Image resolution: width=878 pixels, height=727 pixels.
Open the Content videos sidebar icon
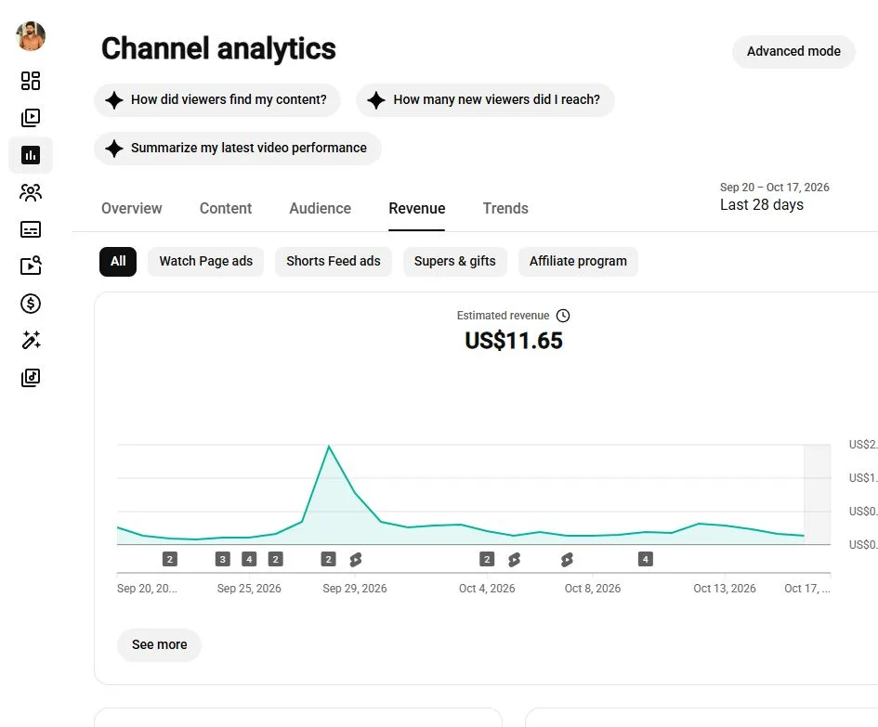(x=31, y=118)
